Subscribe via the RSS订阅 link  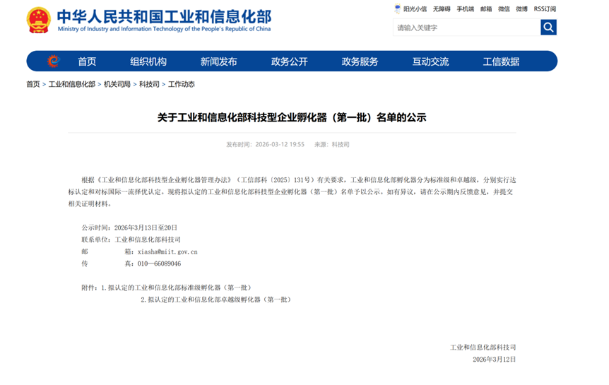[545, 9]
